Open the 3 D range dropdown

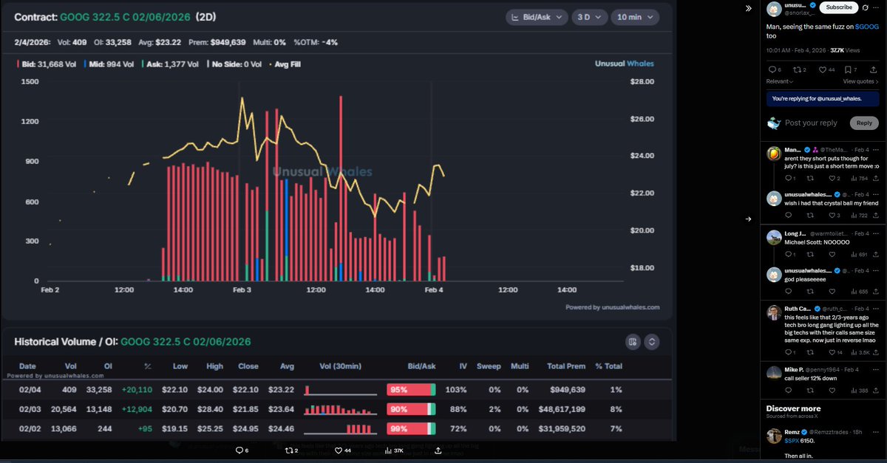[589, 17]
